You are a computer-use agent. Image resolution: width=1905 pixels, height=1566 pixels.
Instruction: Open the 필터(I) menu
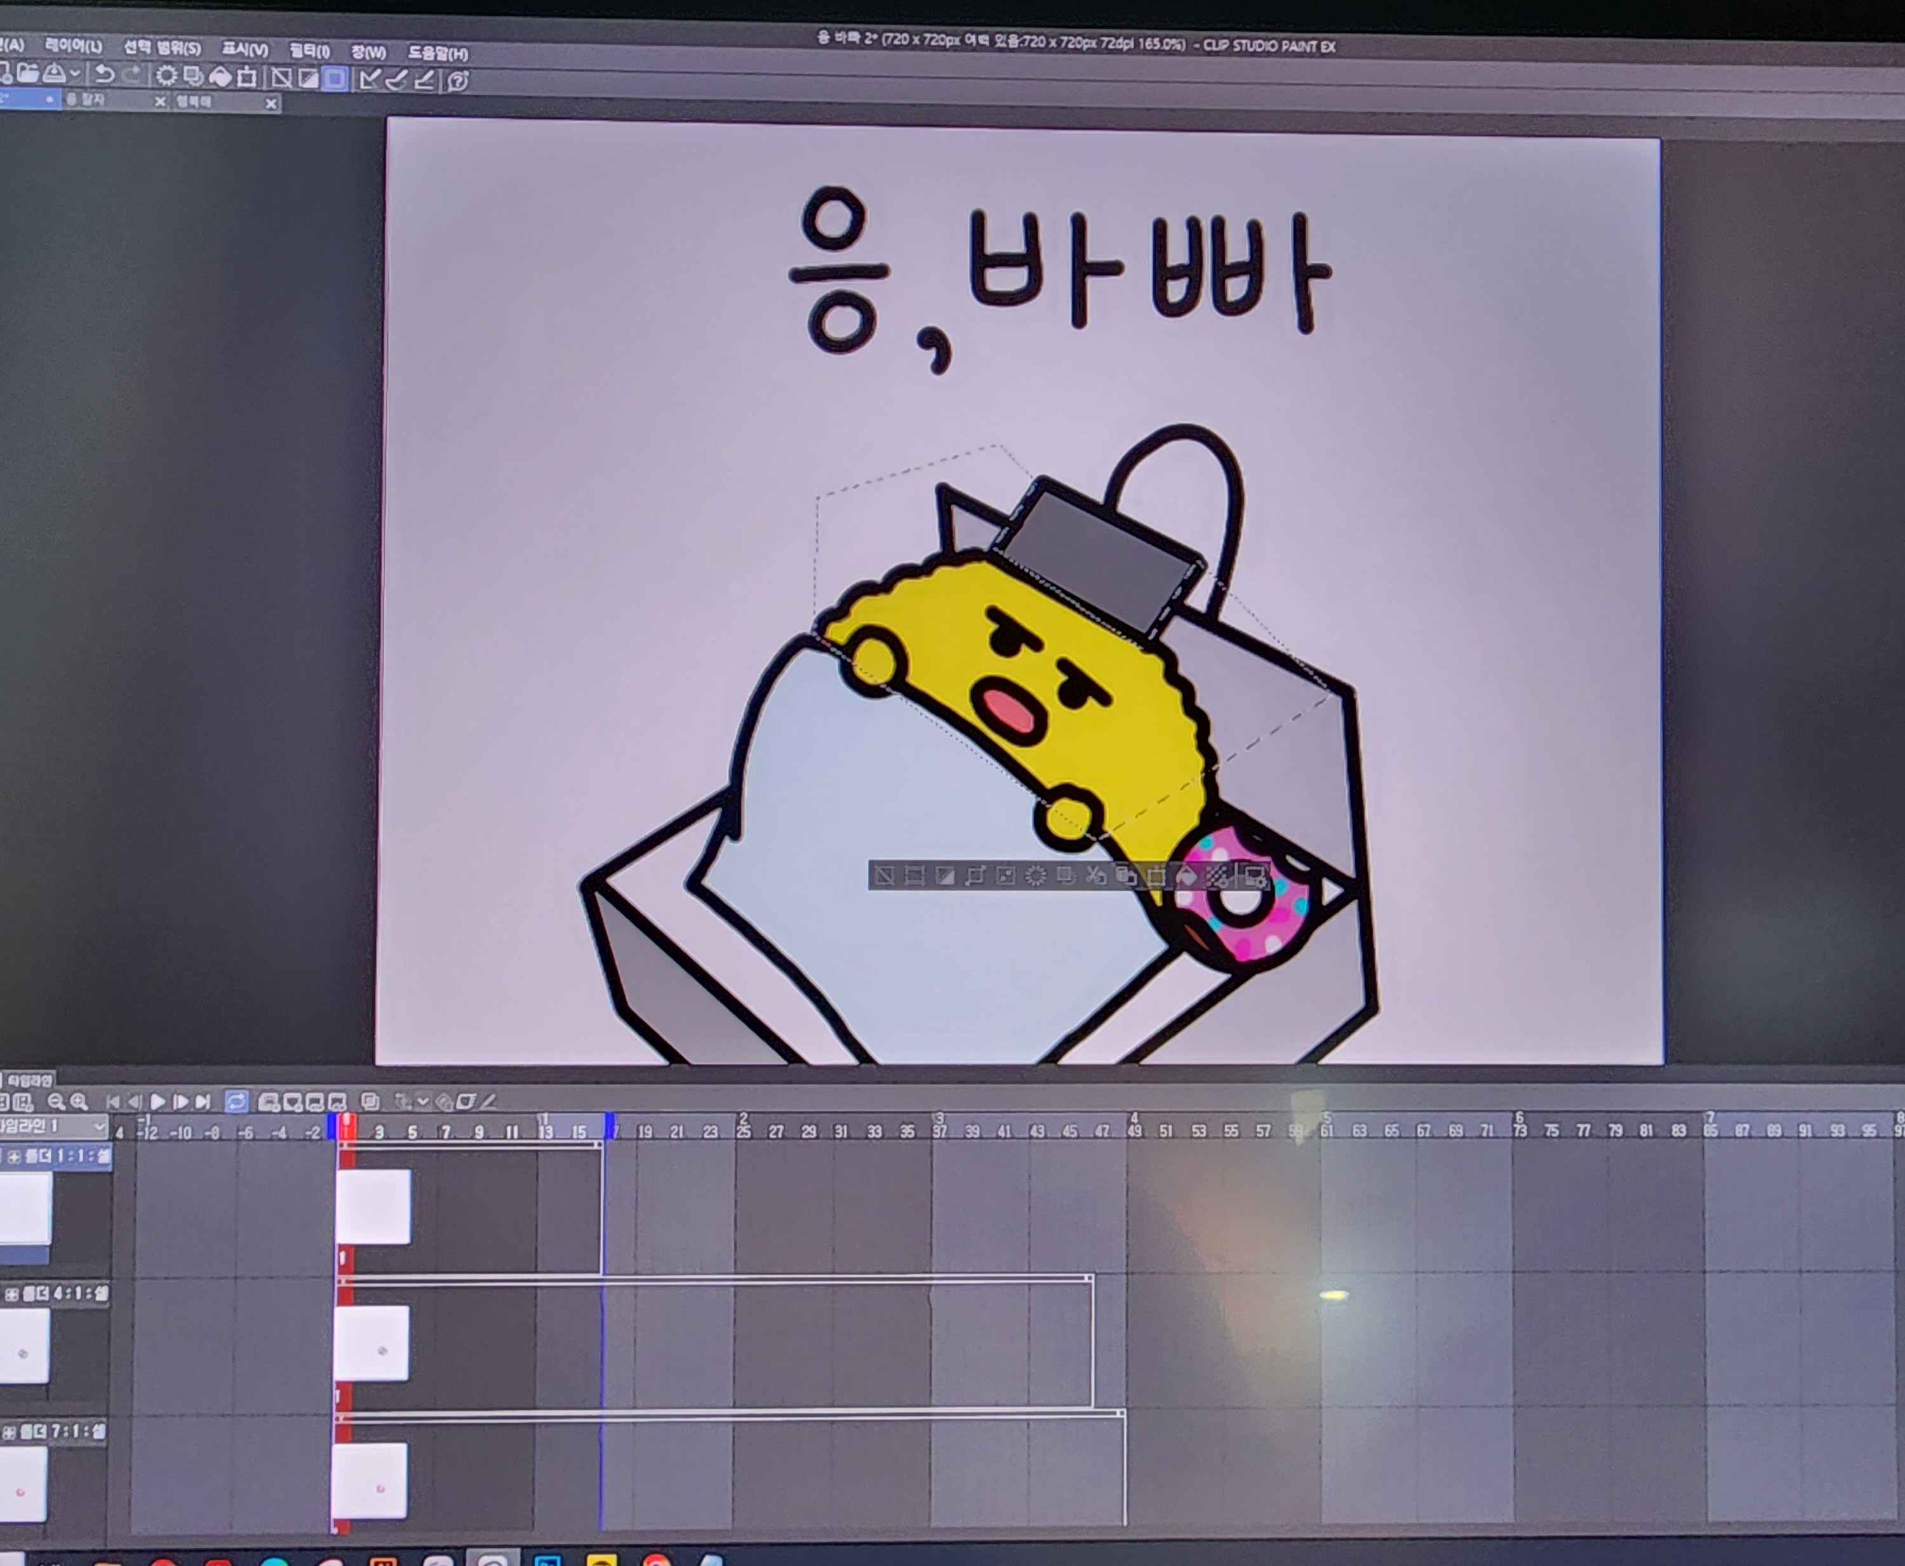point(309,51)
